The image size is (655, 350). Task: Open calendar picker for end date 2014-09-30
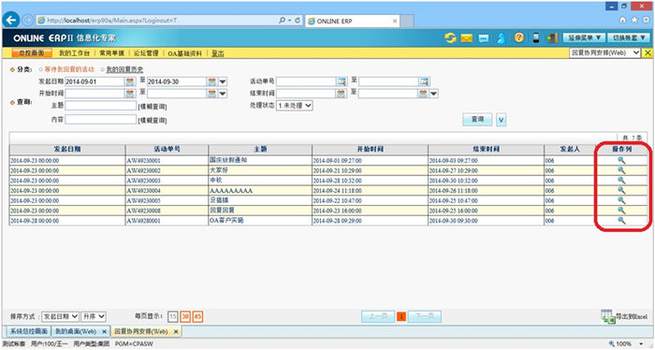pyautogui.click(x=212, y=81)
